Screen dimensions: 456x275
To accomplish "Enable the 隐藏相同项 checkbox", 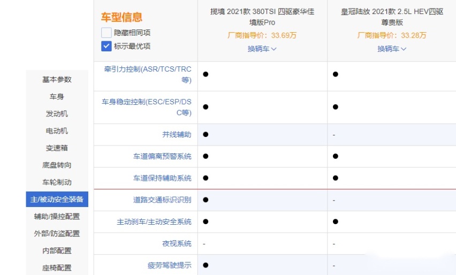I will point(106,33).
